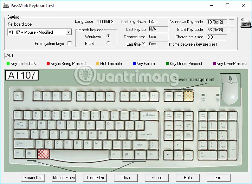252x184 pixels.
Task: Enable the Filter system keys checkbox
Action: [x=70, y=44]
